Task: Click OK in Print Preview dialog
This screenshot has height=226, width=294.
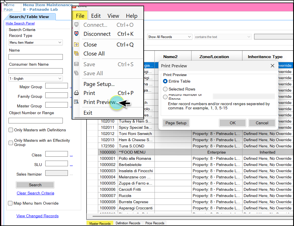Action: 233,123
